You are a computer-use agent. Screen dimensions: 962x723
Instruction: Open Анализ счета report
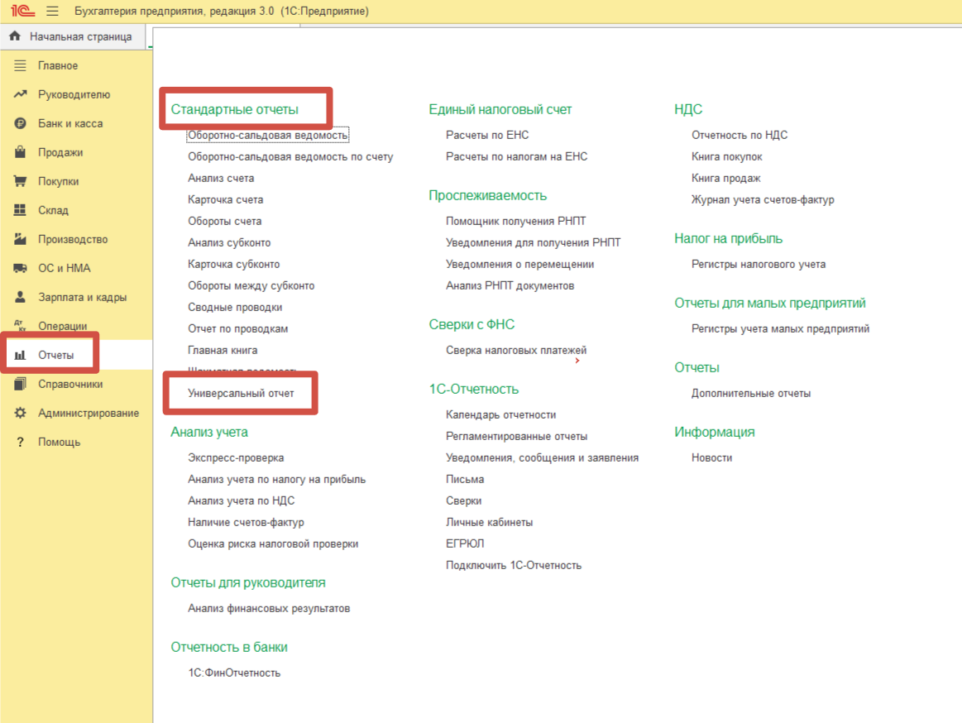(x=221, y=177)
